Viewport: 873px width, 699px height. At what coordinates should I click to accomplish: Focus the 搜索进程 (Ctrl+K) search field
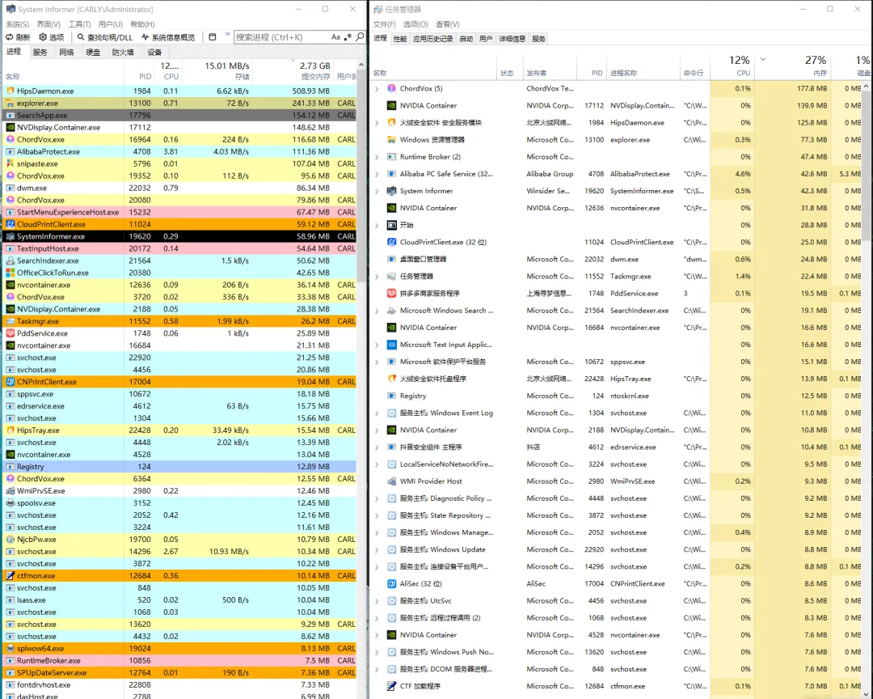[281, 37]
